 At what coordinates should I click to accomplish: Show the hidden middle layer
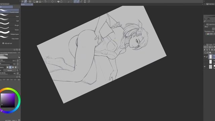[205, 62]
